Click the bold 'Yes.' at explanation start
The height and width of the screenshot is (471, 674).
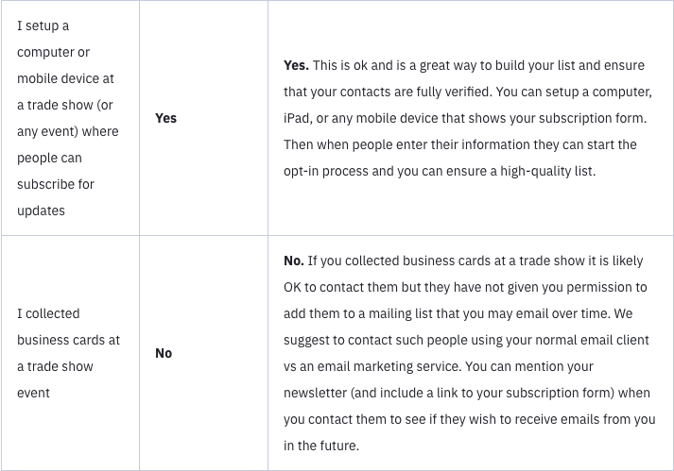[x=296, y=65]
